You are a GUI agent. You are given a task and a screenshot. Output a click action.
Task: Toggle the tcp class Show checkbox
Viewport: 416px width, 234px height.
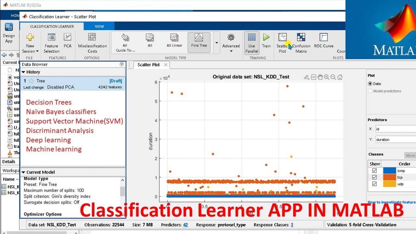(374, 177)
